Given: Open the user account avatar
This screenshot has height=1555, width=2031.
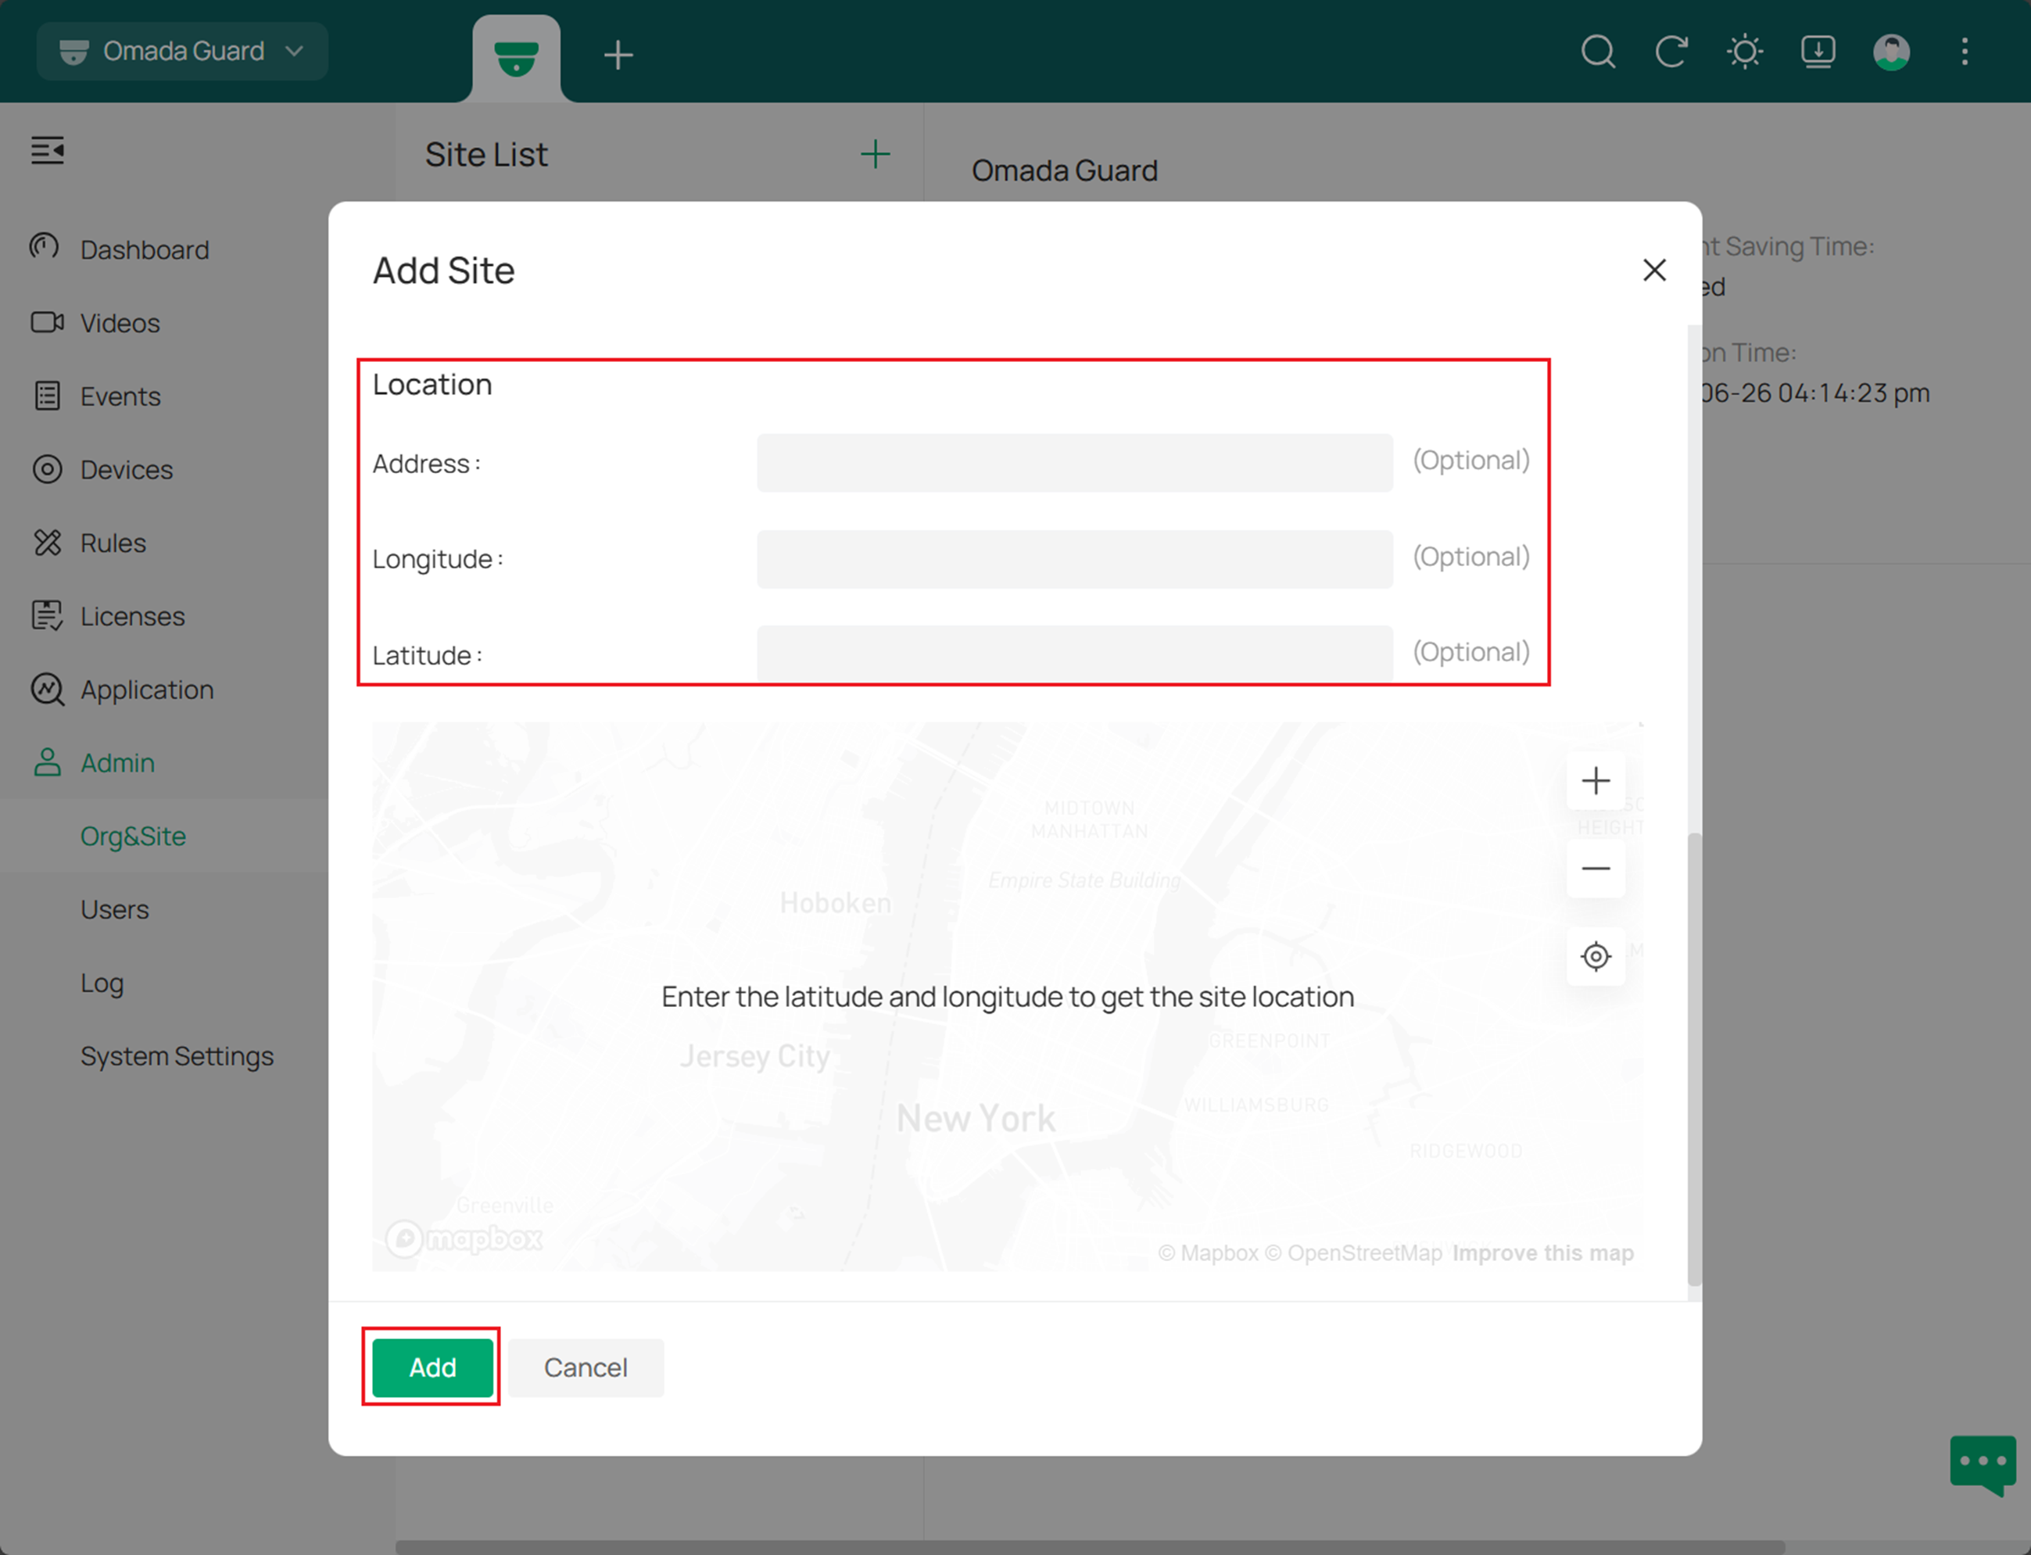Looking at the screenshot, I should pos(1891,52).
